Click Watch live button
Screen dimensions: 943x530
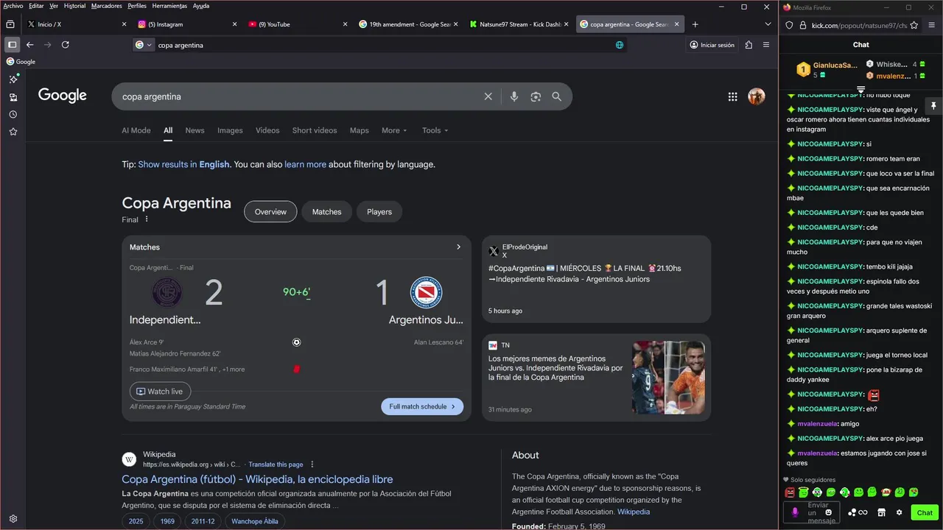tap(160, 392)
